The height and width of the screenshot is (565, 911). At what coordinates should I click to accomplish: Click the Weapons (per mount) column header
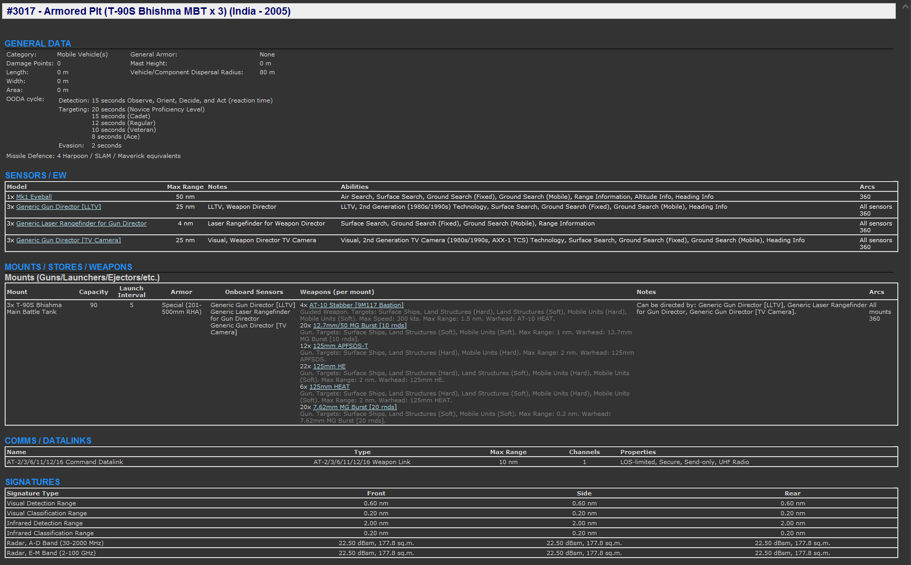pyautogui.click(x=337, y=292)
